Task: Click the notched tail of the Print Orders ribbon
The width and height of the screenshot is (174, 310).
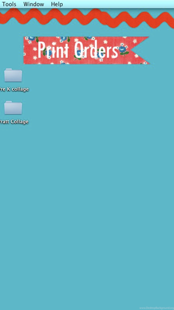Action: 140,50
